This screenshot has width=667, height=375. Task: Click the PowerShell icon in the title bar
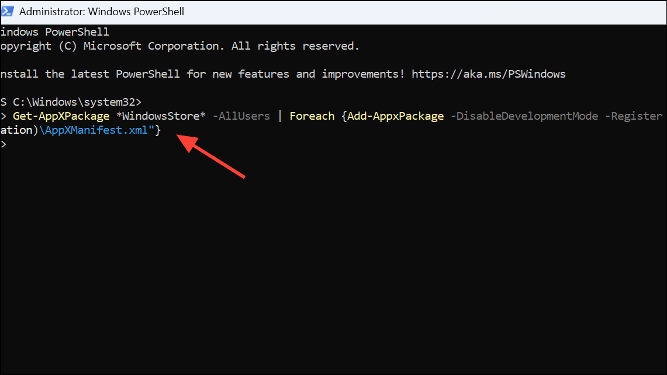click(x=8, y=11)
